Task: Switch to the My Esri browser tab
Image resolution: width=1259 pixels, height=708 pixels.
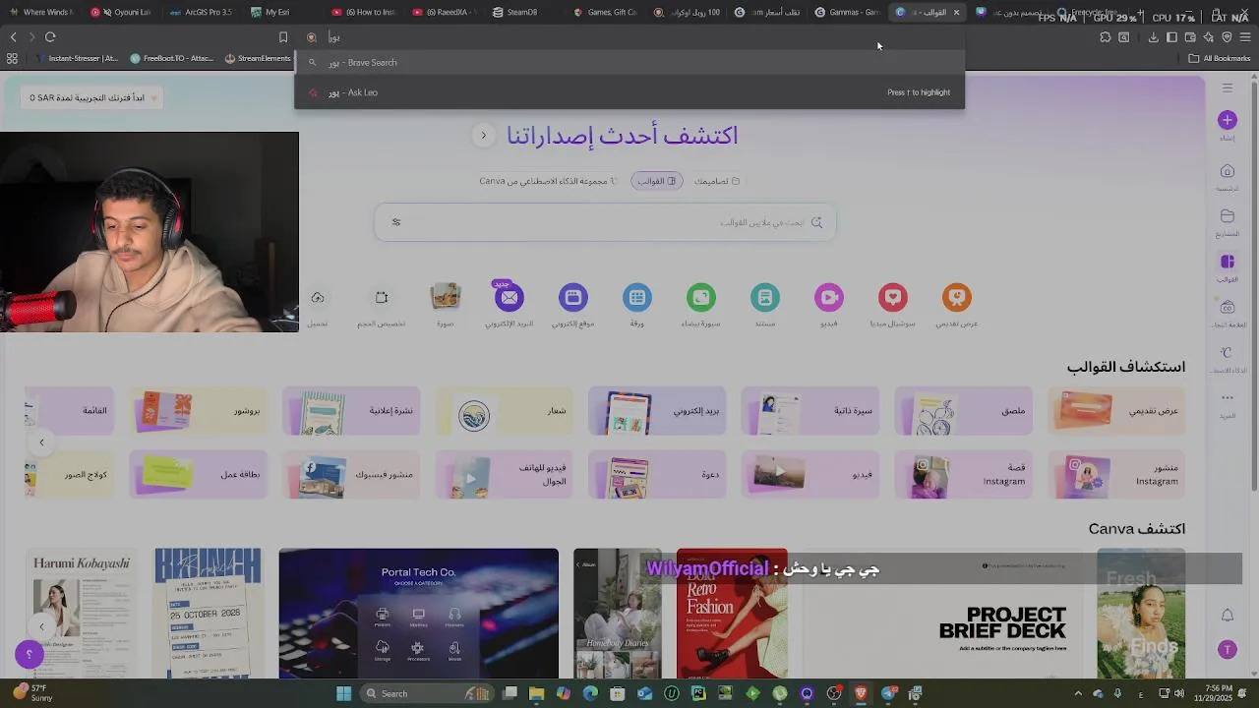Action: pos(271,12)
